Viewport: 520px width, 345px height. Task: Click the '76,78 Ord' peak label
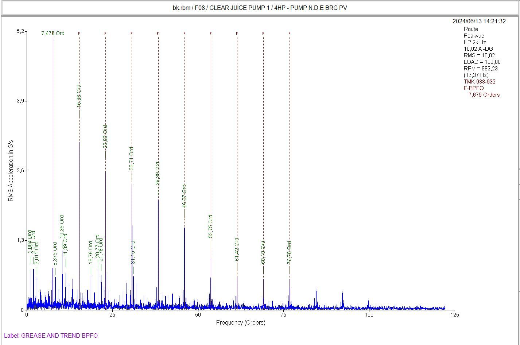[289, 252]
